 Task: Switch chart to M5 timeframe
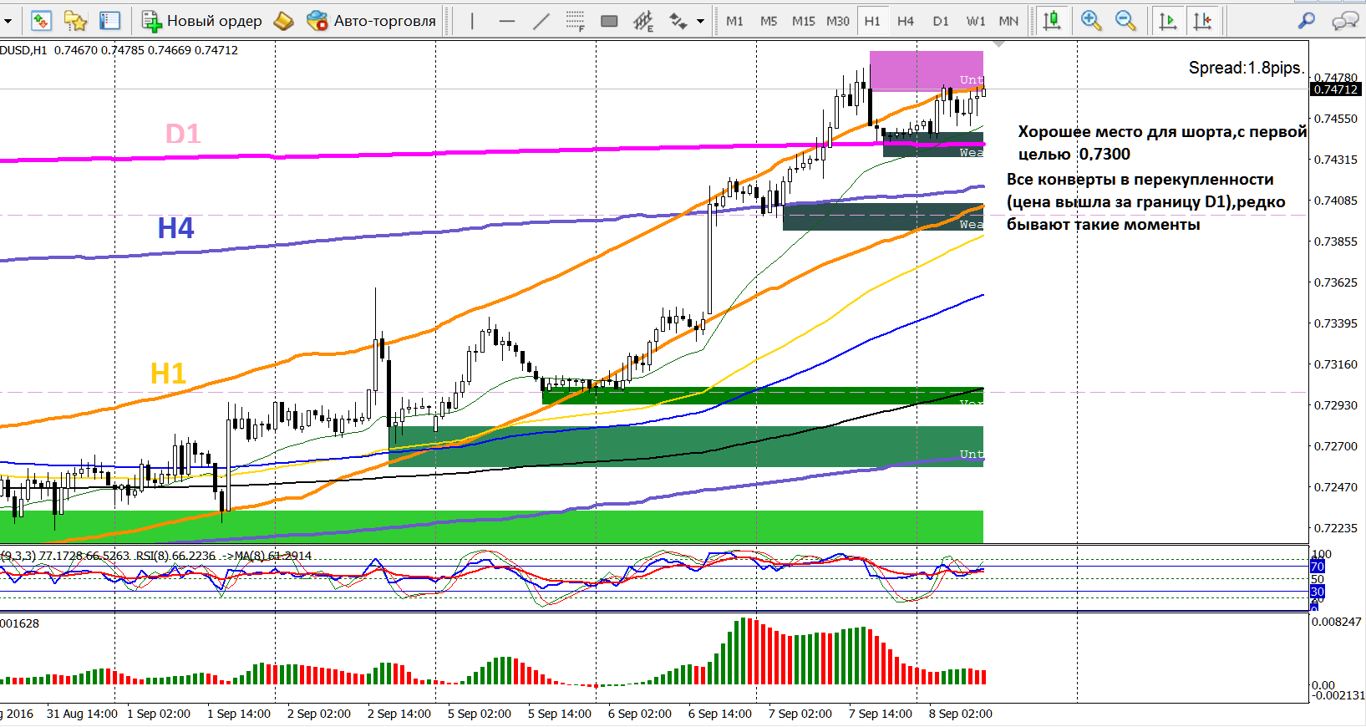point(769,21)
